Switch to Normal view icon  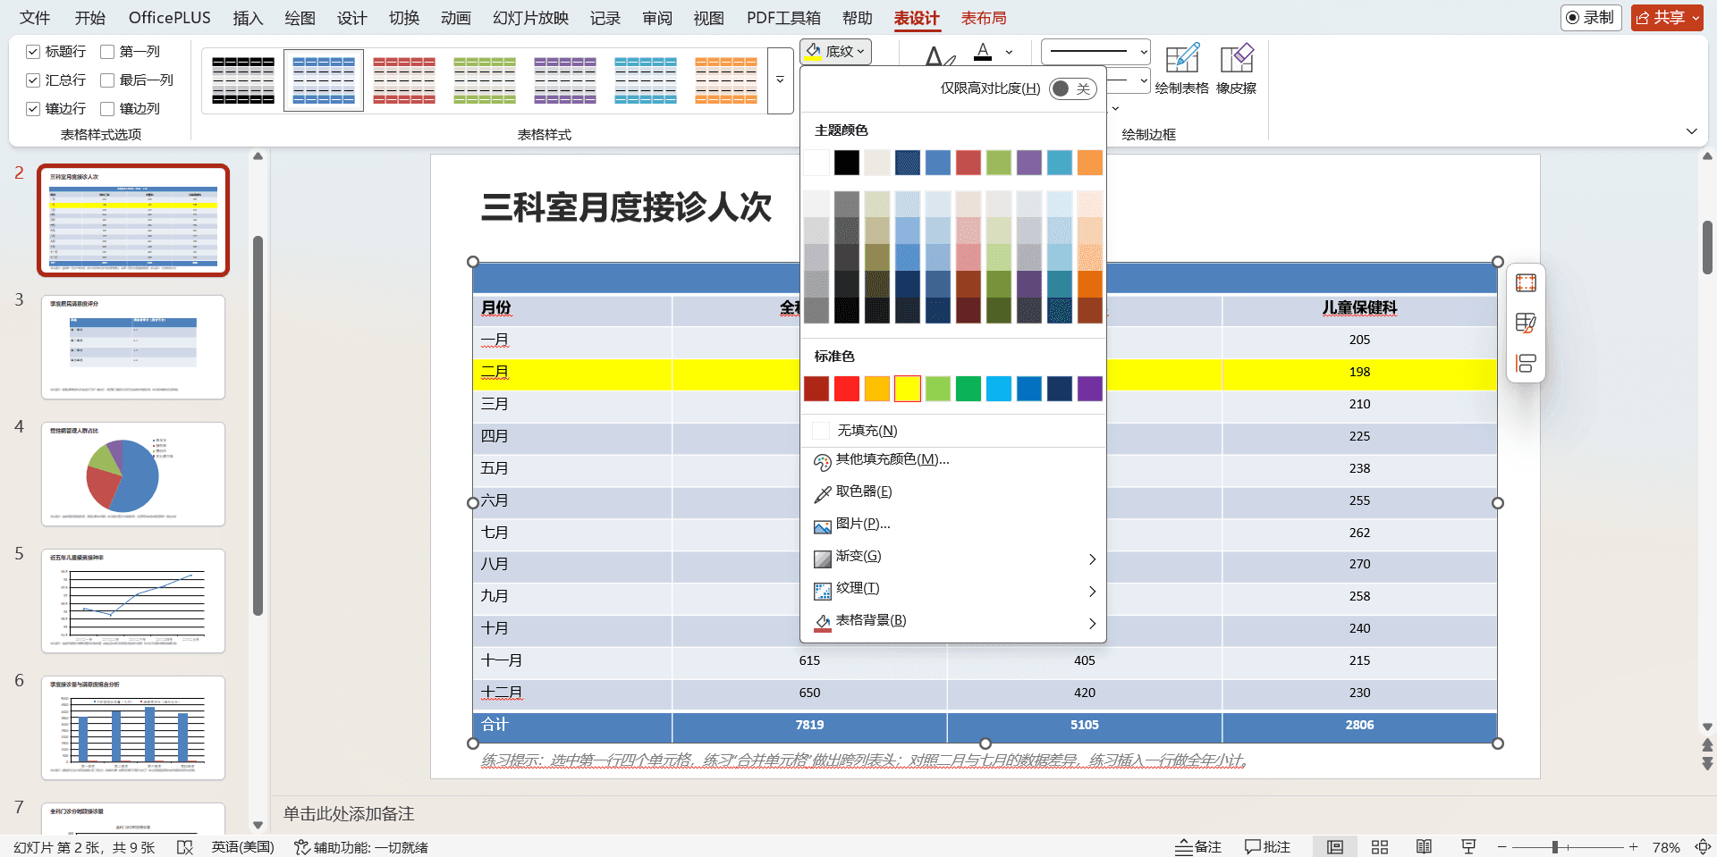pos(1335,847)
